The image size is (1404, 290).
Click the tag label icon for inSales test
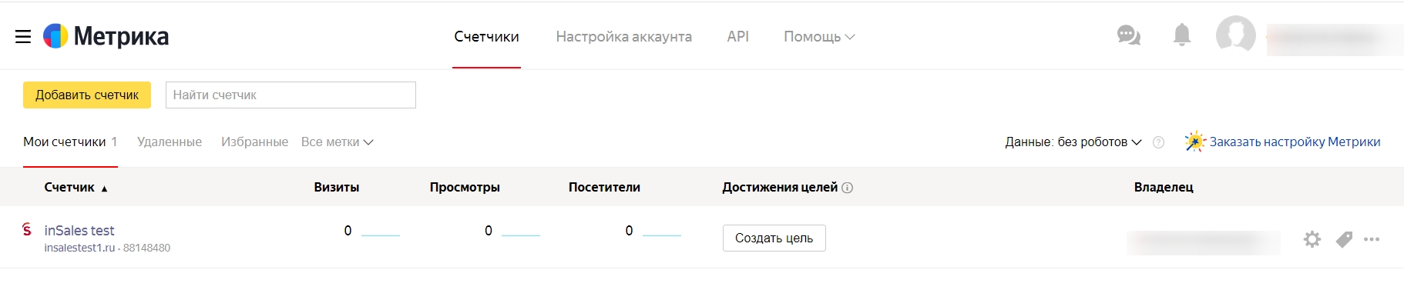pos(1344,239)
